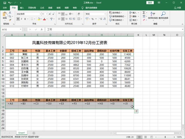Screen dimensions: 185x139
Task: Click the Save icon in quick access toolbar
Action: point(4,2)
